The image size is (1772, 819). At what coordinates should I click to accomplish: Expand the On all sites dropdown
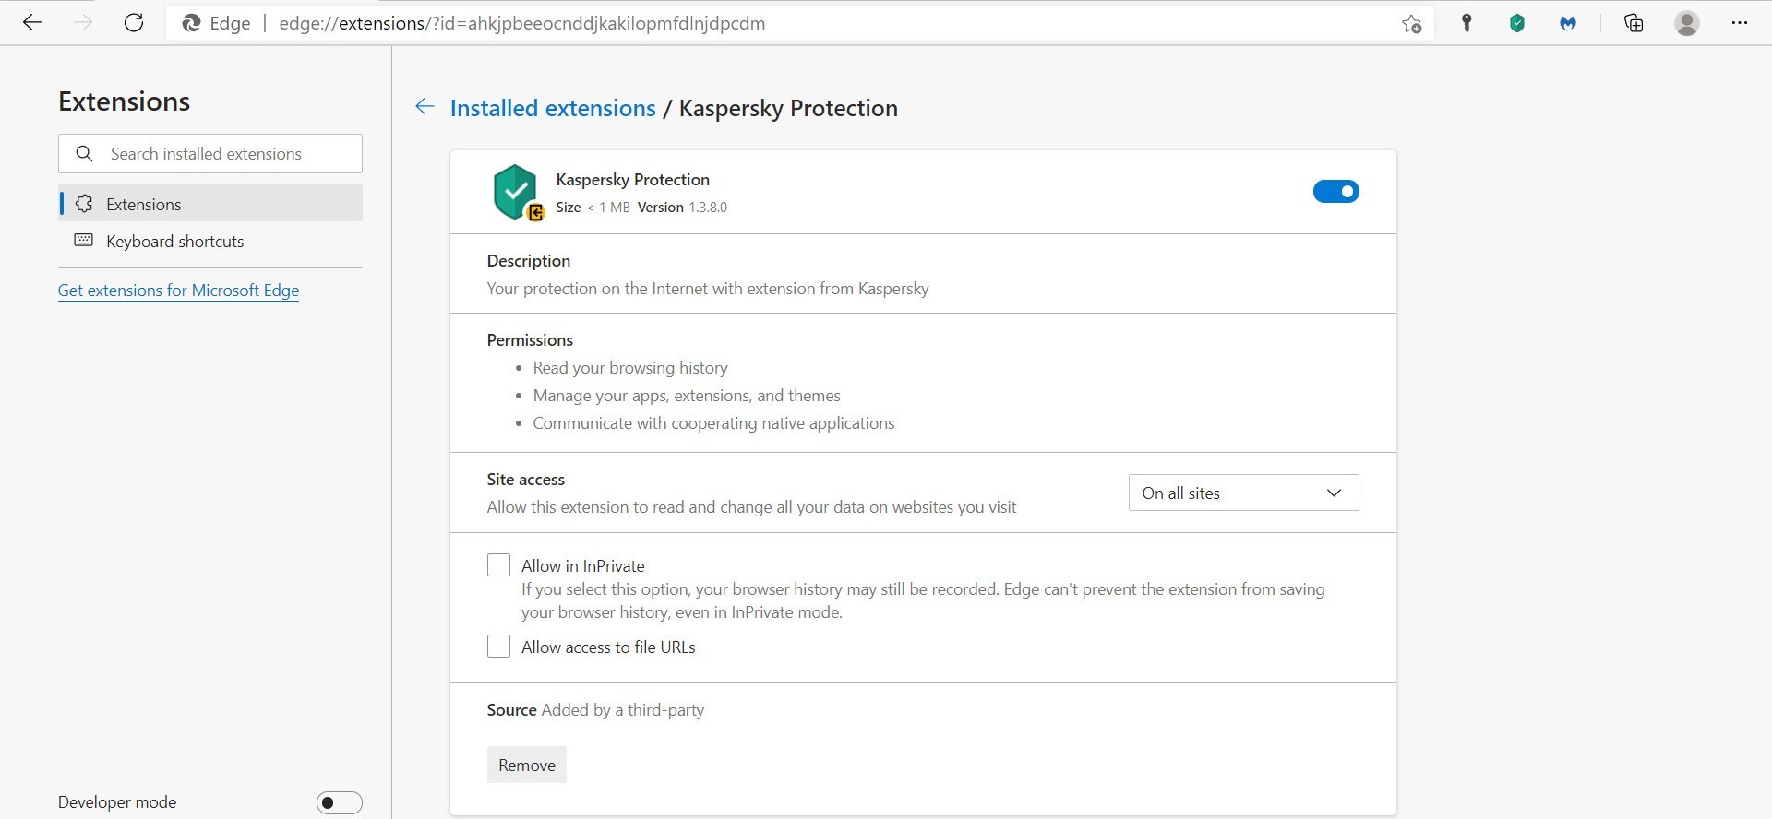point(1243,493)
